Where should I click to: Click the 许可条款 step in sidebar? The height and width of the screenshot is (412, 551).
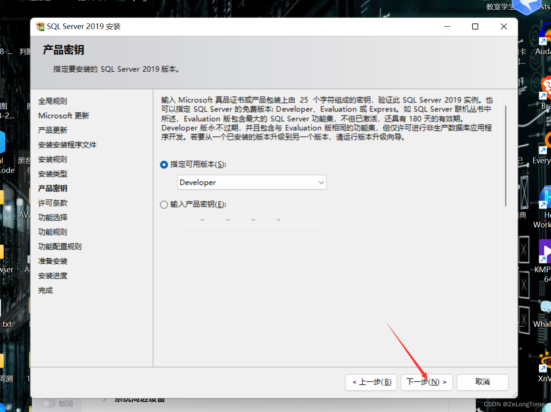point(53,203)
